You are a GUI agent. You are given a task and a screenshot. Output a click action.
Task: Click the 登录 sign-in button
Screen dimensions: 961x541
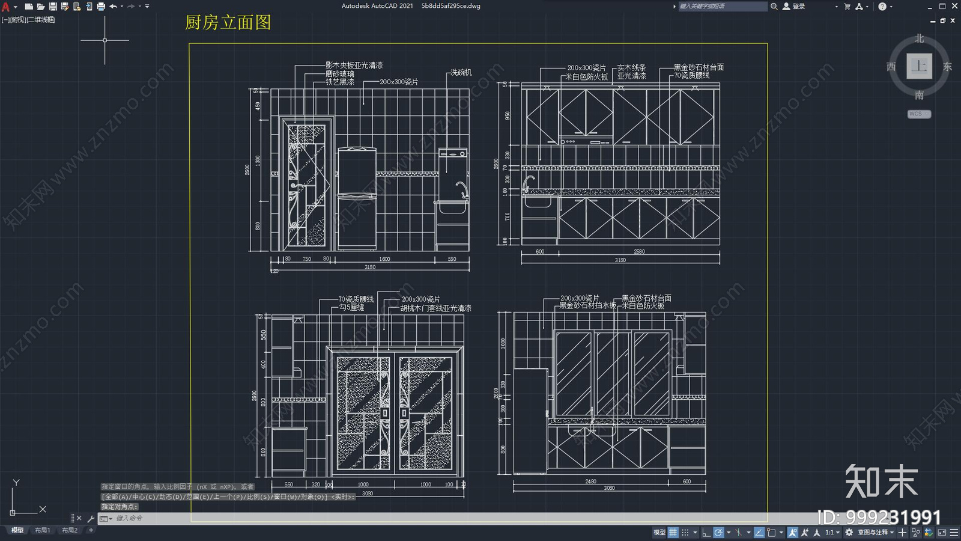794,6
